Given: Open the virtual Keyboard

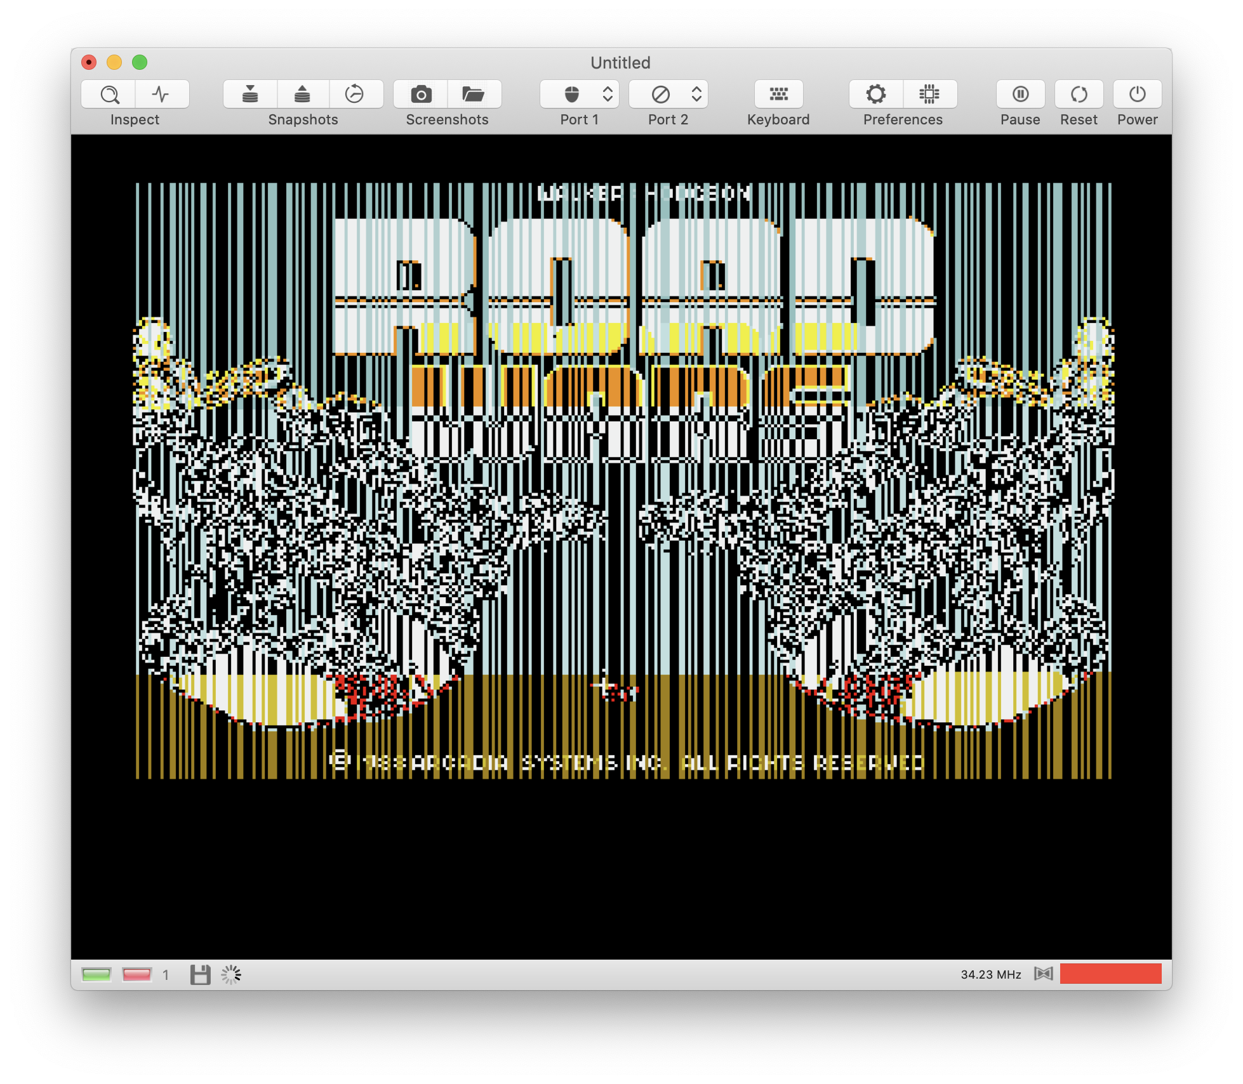Looking at the screenshot, I should (778, 95).
